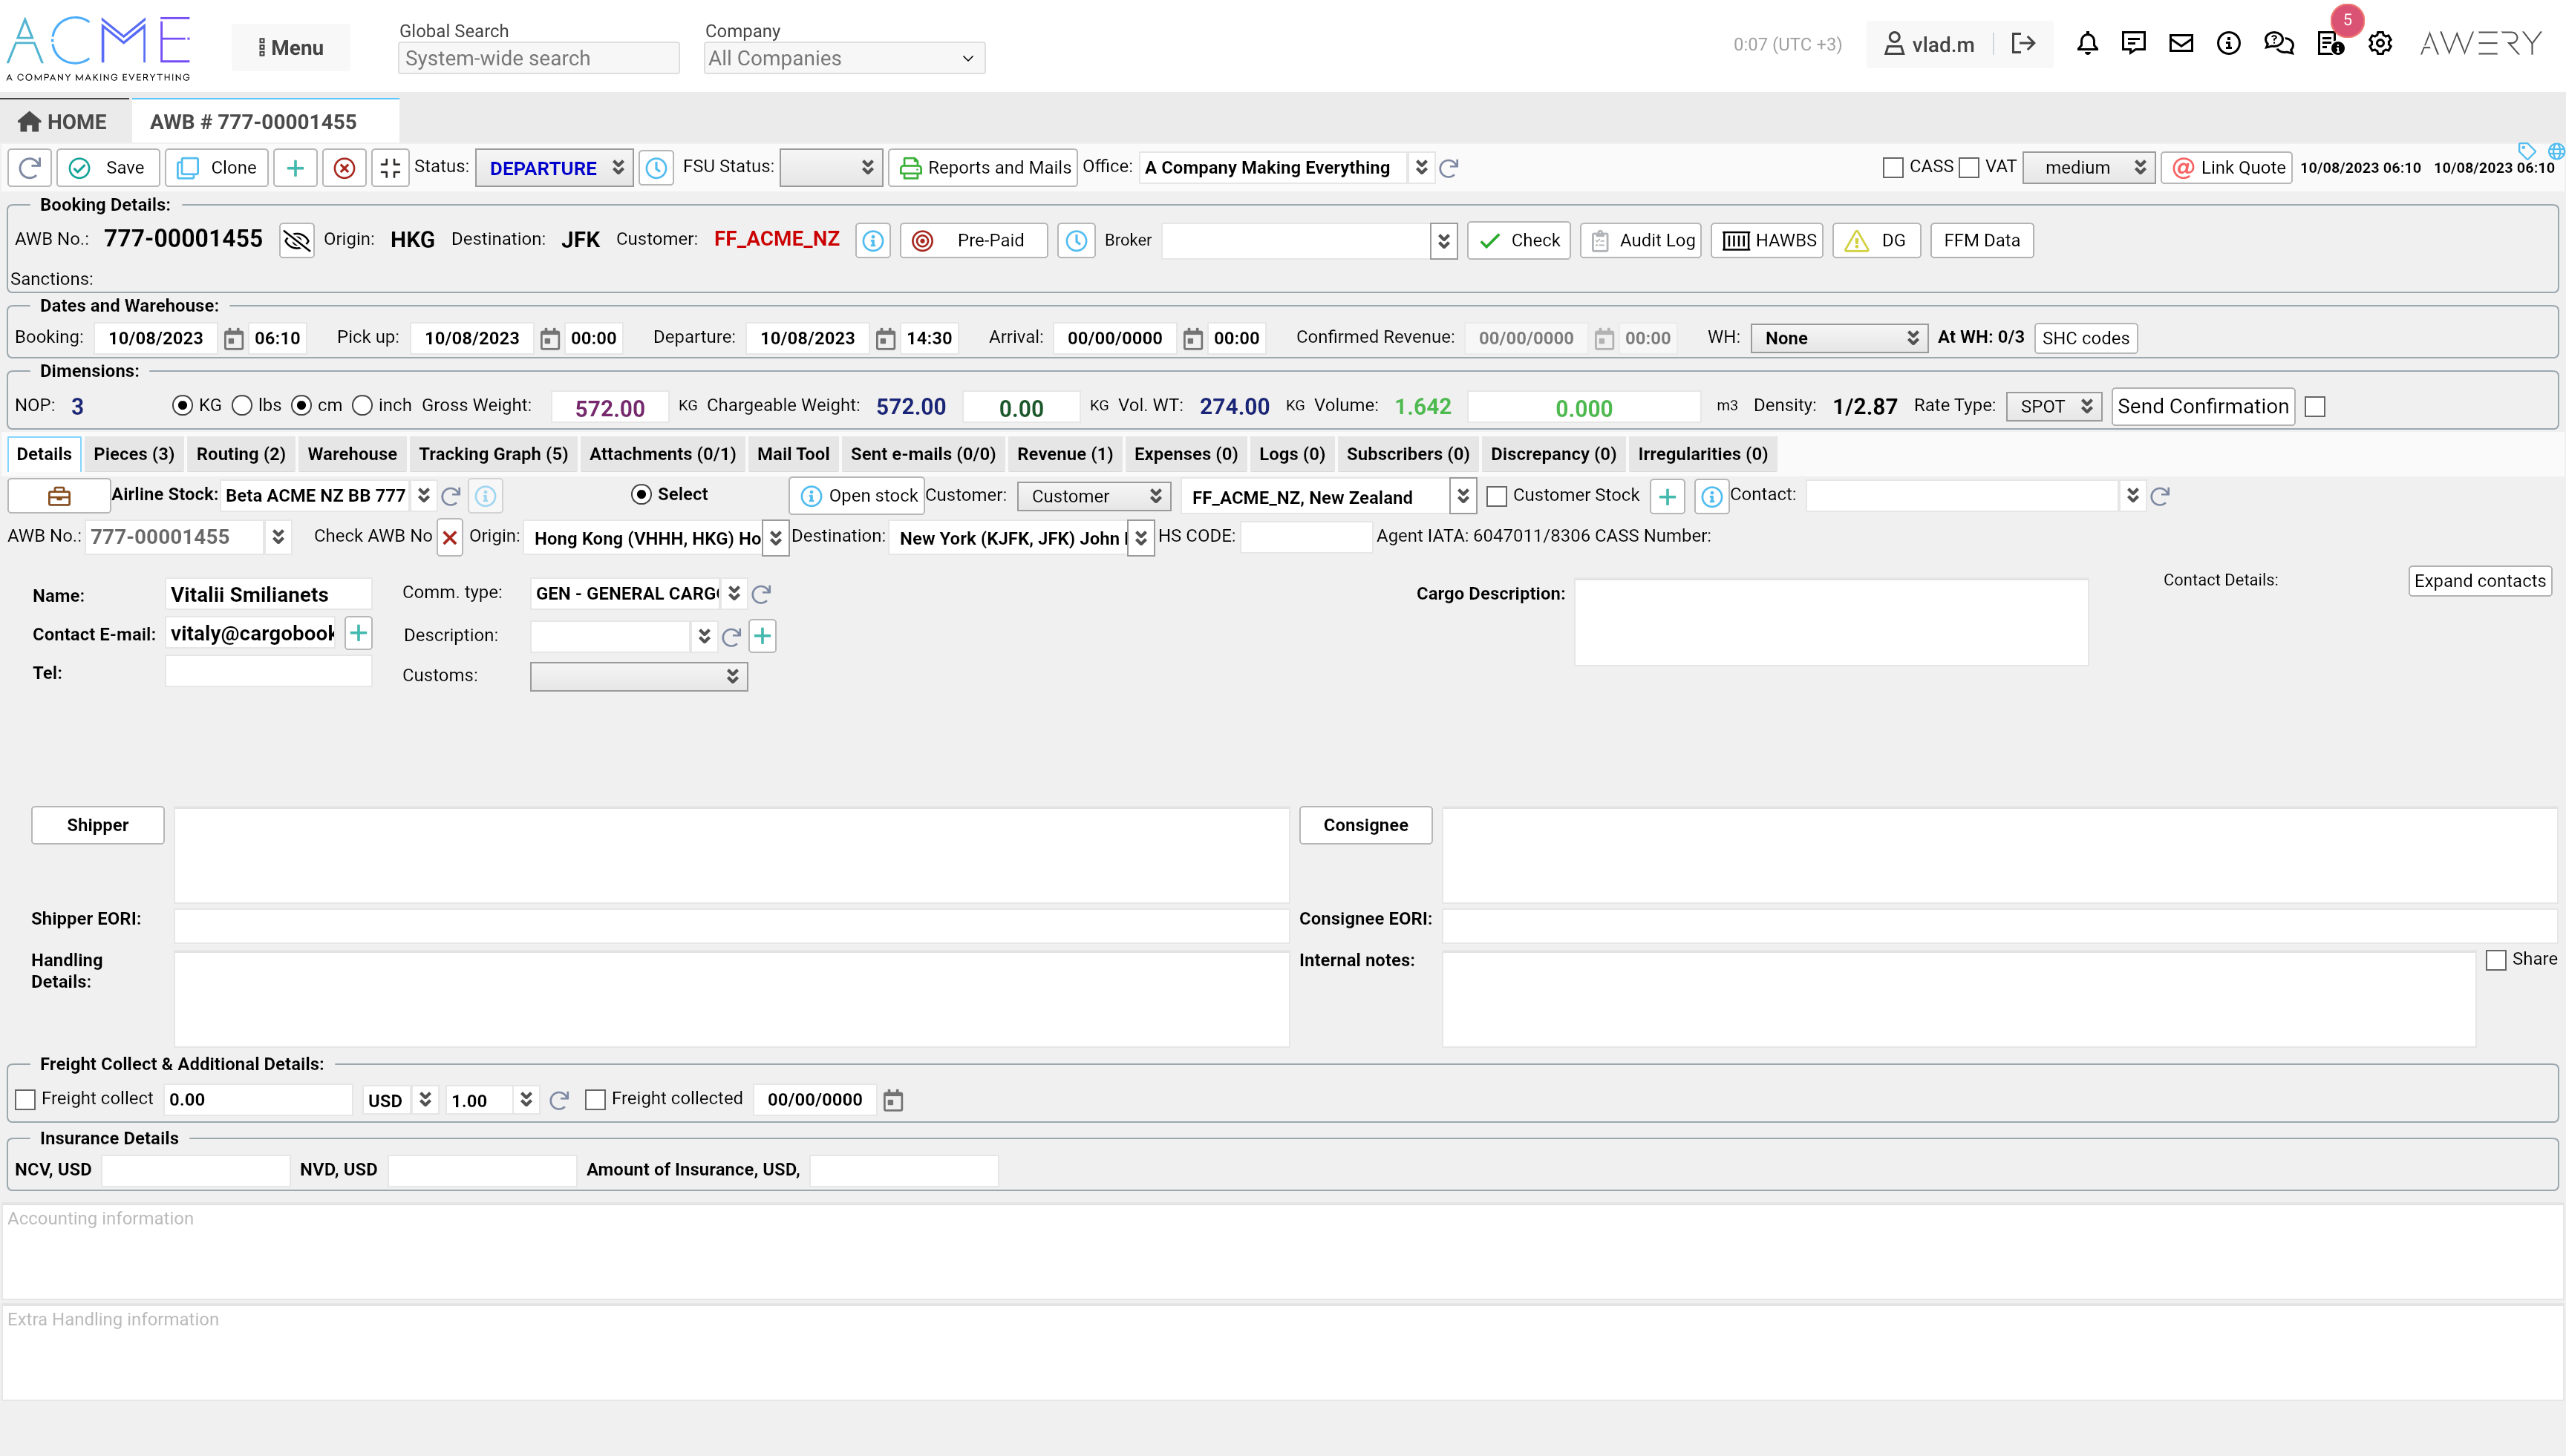Toggle AWB number visibility with the eye icon
2566x1456 pixels.
tap(296, 240)
